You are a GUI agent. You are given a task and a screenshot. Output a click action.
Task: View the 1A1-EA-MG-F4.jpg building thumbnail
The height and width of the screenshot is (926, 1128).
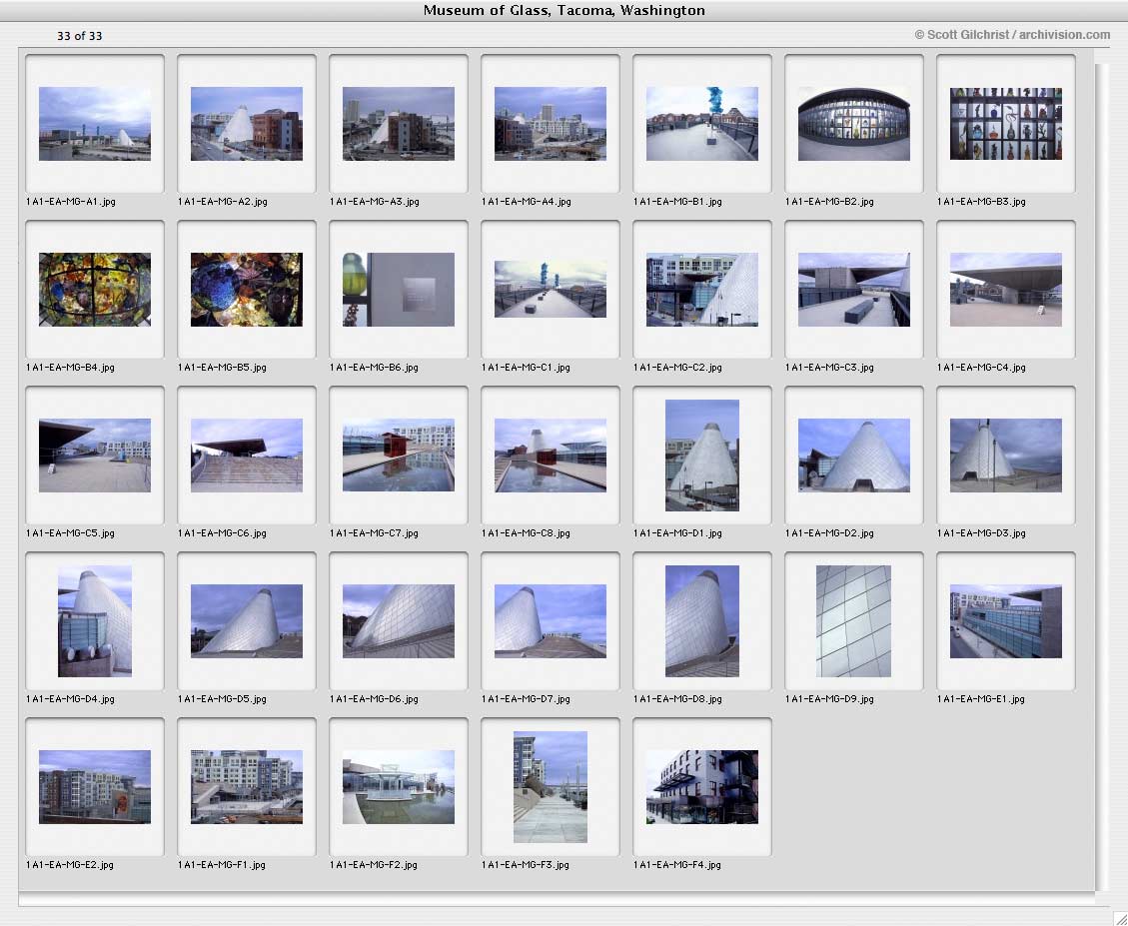tap(702, 787)
